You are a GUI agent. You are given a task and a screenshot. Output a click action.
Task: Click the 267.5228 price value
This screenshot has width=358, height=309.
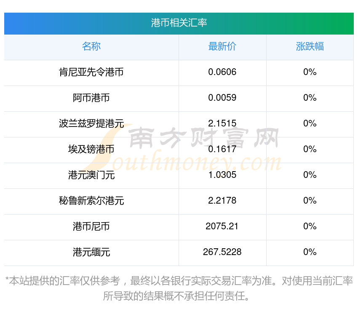222,252
